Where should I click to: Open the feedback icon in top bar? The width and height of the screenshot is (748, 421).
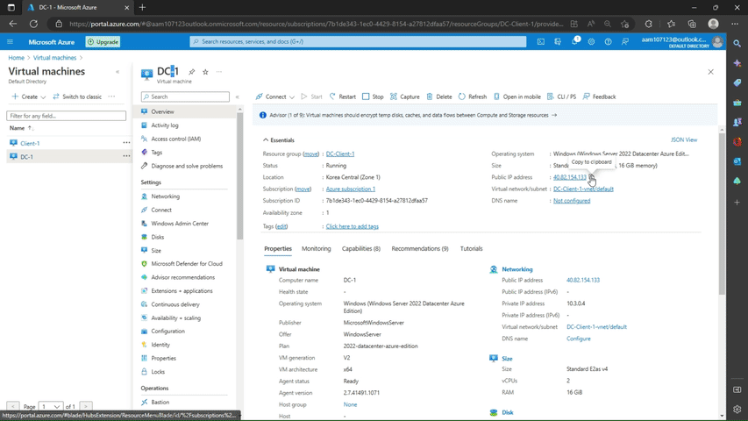point(625,42)
